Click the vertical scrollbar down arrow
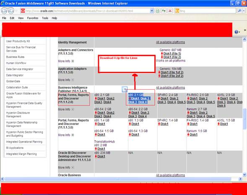The width and height of the screenshot is (247, 195). click(244, 174)
